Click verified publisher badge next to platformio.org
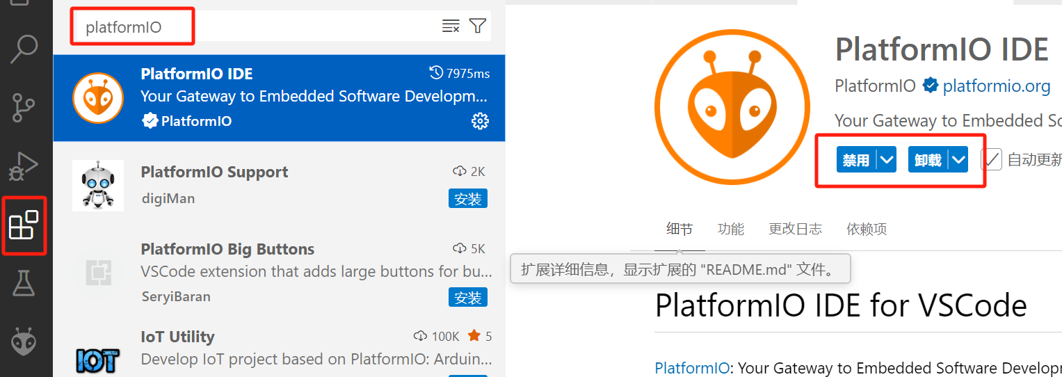The image size is (1062, 377). tap(930, 86)
